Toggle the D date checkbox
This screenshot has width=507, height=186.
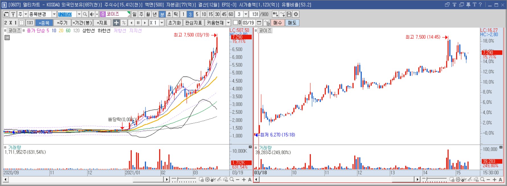(x=235, y=22)
